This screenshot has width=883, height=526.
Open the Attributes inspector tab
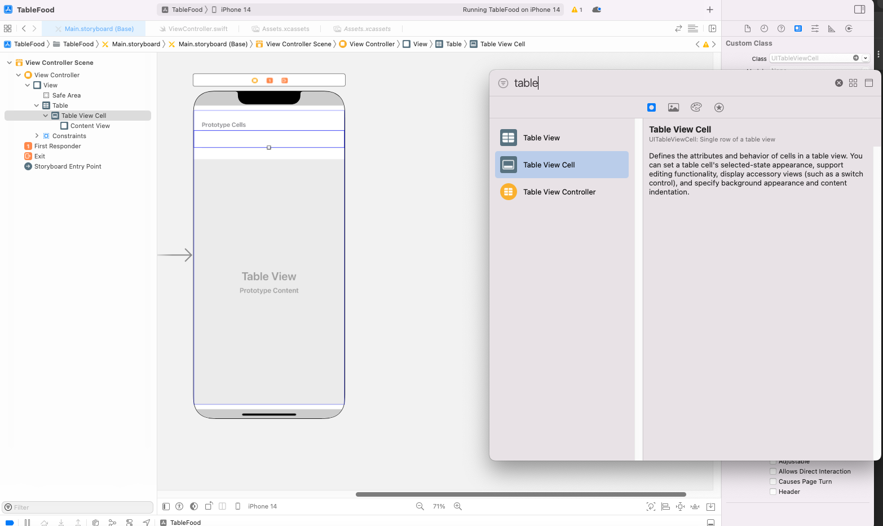tap(815, 29)
